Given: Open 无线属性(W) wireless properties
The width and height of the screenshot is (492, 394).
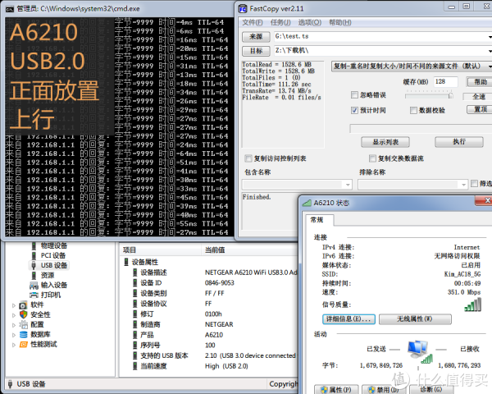Looking at the screenshot, I should click(415, 319).
